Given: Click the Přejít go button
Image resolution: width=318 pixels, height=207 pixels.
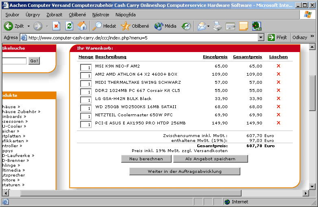Looking at the screenshot, I should tap(277, 37).
